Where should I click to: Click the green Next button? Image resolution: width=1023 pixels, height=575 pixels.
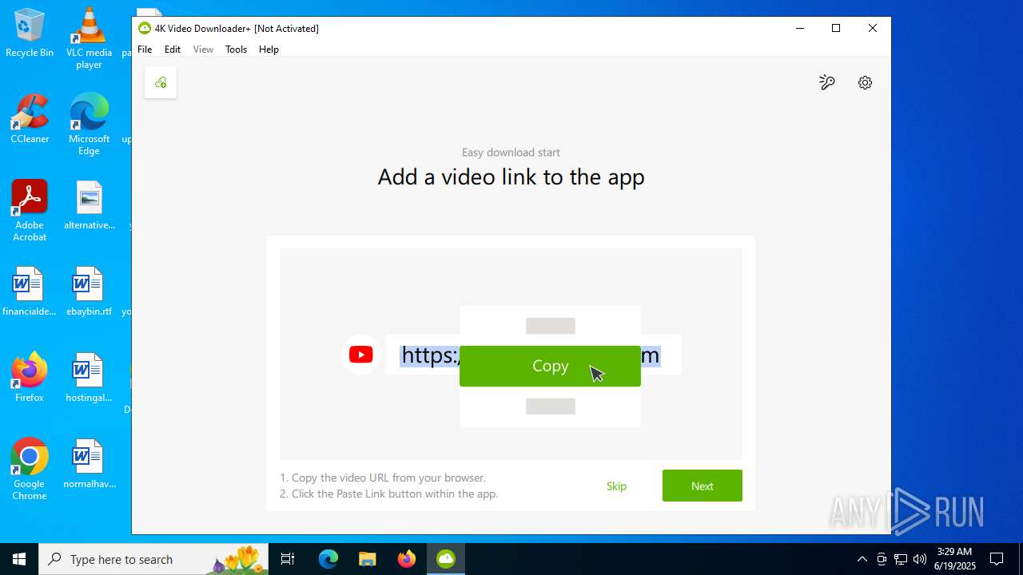click(703, 486)
